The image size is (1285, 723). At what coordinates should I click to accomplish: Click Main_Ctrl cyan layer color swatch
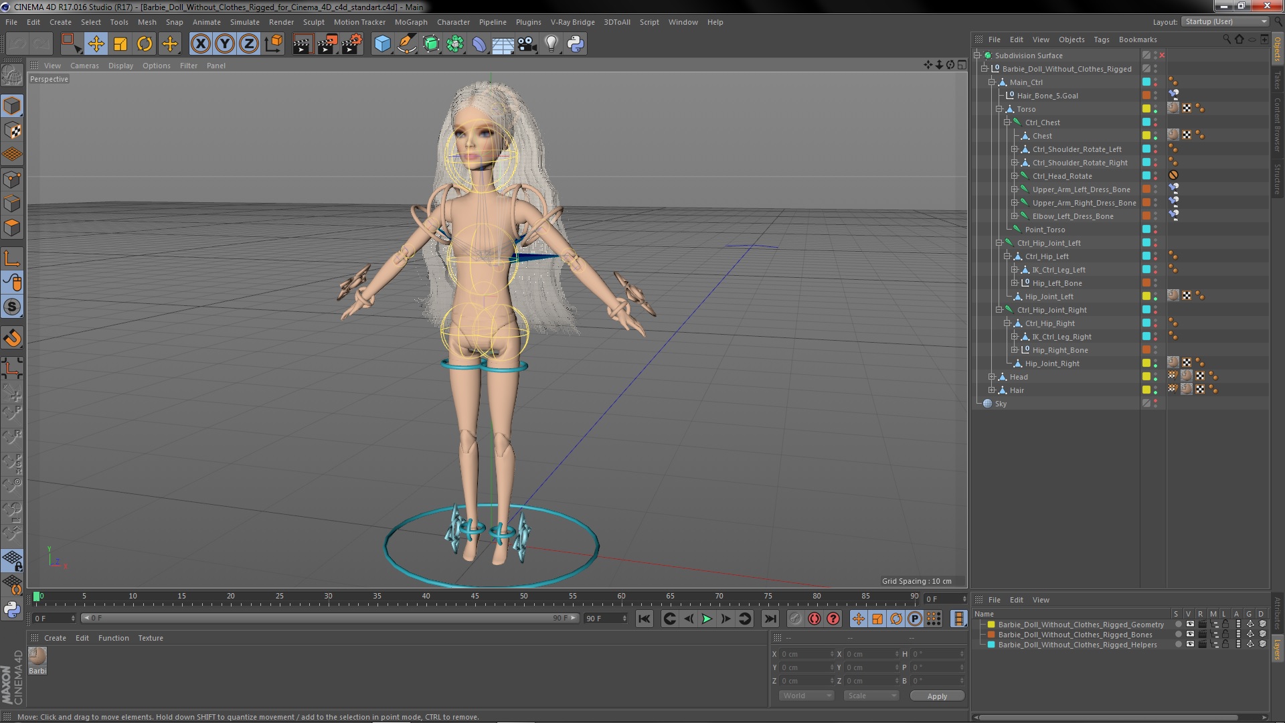[x=1146, y=82]
